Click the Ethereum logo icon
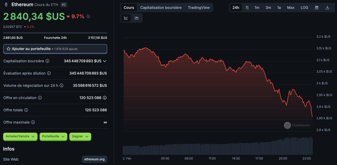The width and height of the screenshot is (337, 165). [6, 4]
